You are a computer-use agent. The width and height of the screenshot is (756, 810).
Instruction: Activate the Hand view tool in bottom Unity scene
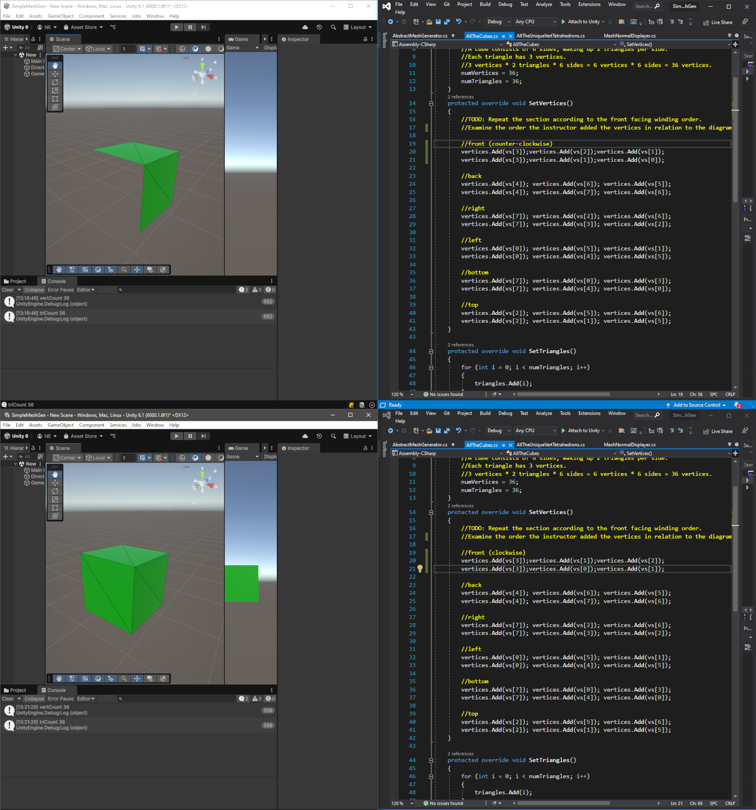click(55, 474)
